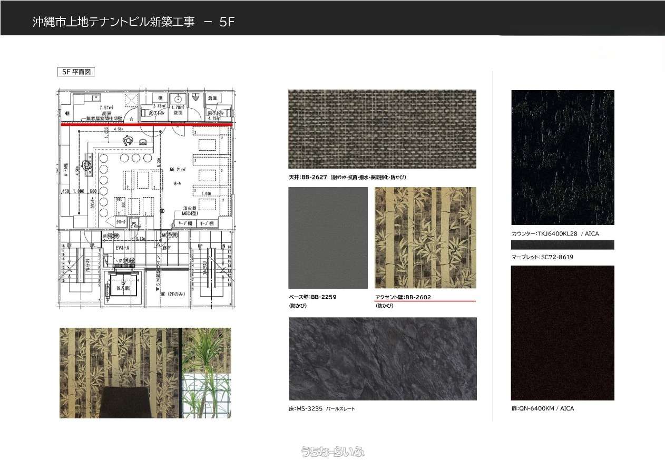Viewport: 665px width, 470px height.
Task: Click the thin SC72-8619 marblet strip sample
Action: tap(562, 245)
